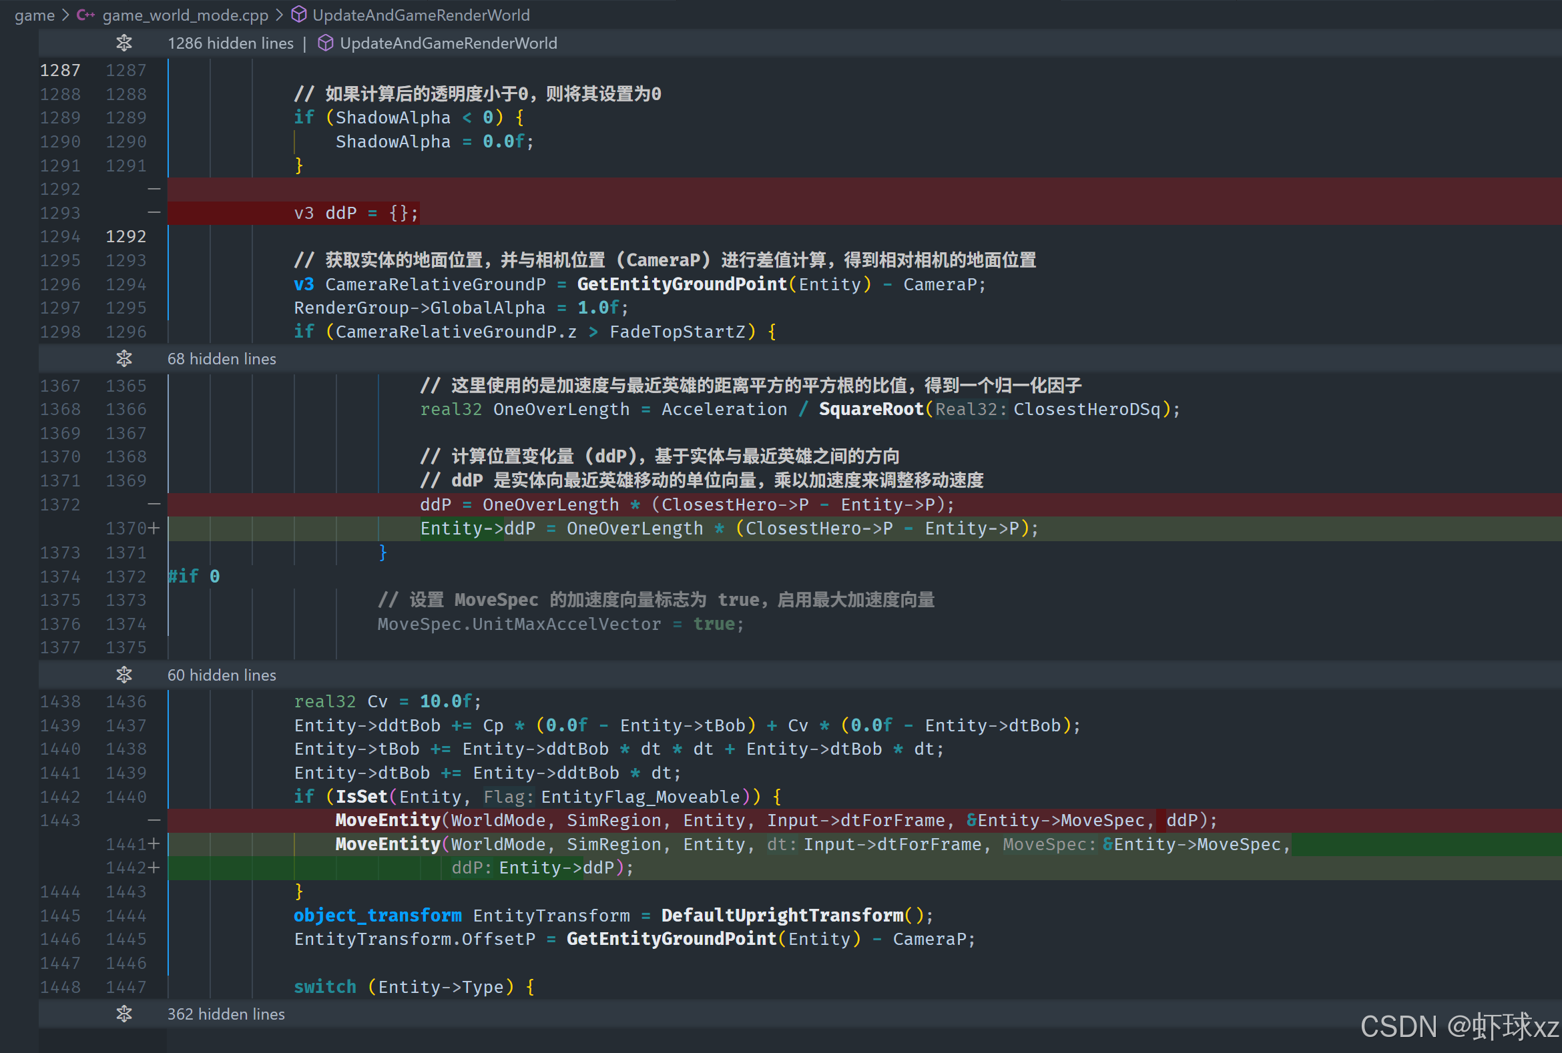1562x1053 pixels.
Task: Click the 60 hidden lines label
Action: click(221, 675)
